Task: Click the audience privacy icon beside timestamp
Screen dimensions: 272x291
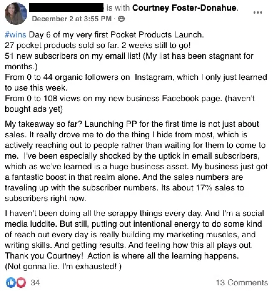Action: tap(122, 19)
